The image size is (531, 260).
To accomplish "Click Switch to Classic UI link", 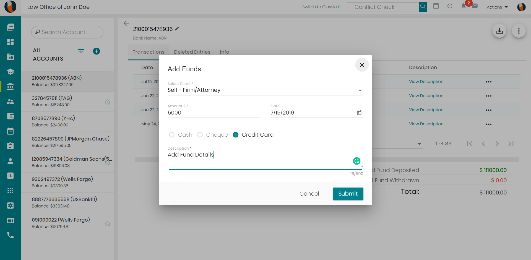I will coord(322,7).
